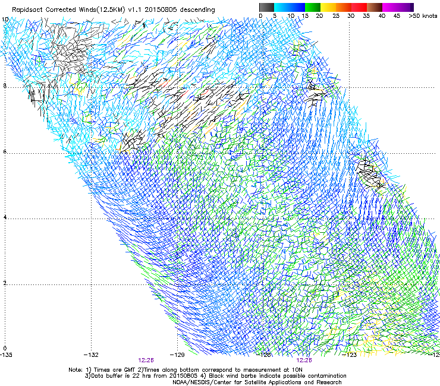The height and width of the screenshot is (386, 440).
Task: Click the '-123' longitude axis label
Action: [350, 355]
